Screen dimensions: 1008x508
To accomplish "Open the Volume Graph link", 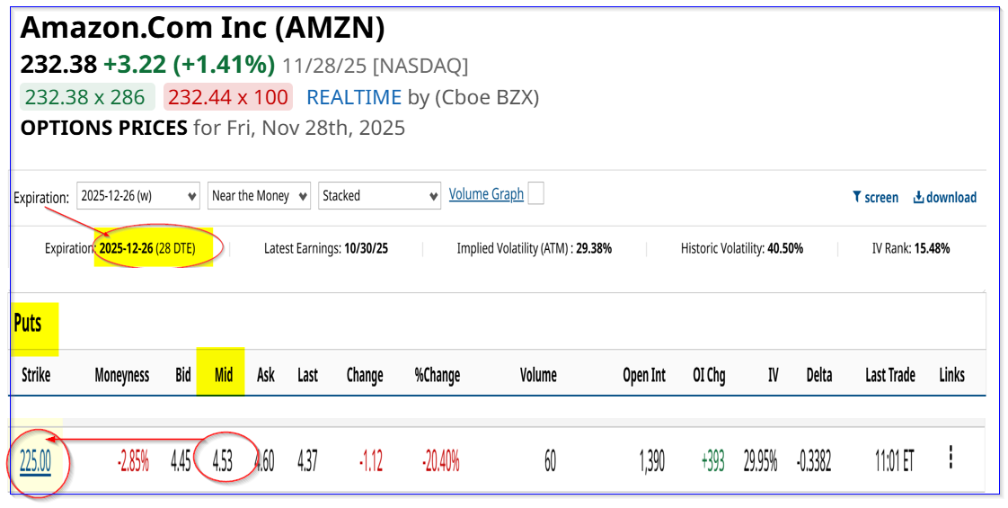I will [x=486, y=194].
